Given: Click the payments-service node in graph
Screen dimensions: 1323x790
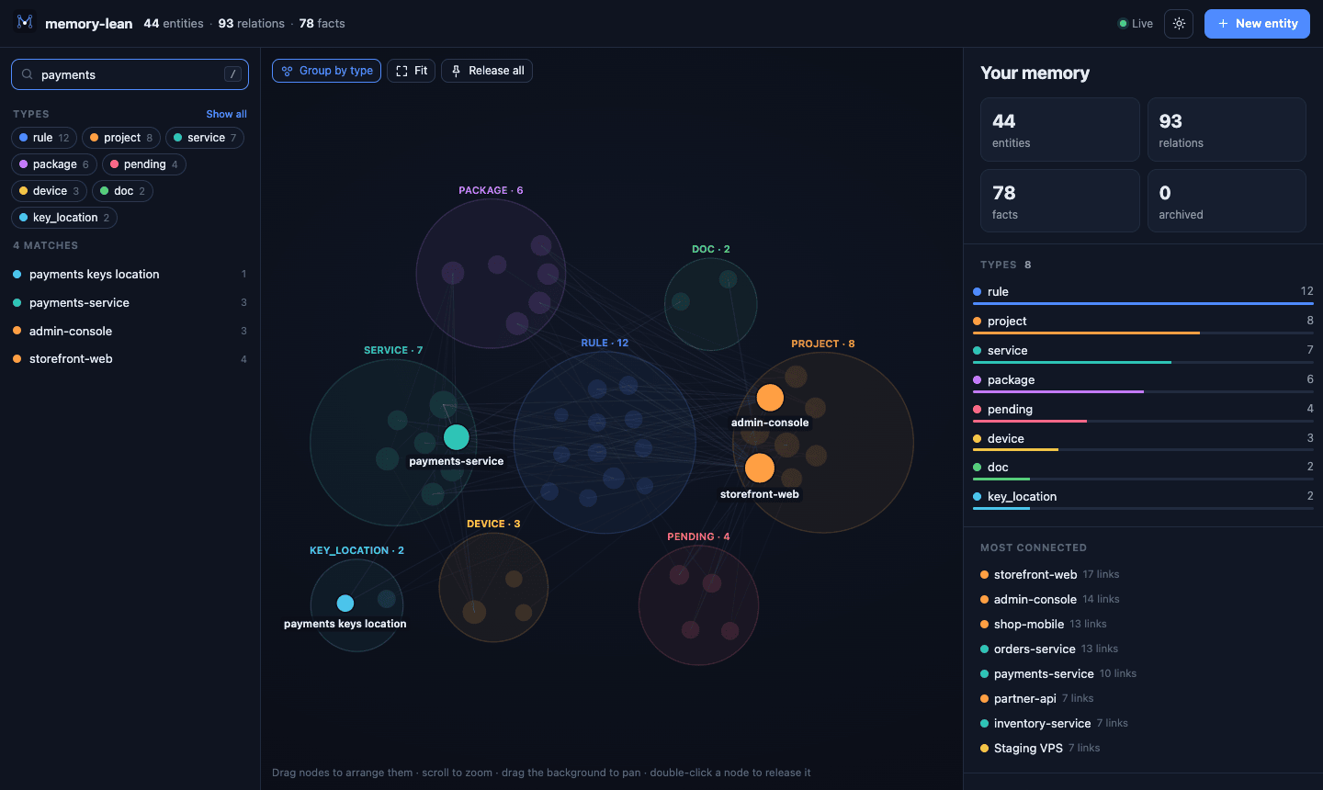Looking at the screenshot, I should [x=457, y=437].
